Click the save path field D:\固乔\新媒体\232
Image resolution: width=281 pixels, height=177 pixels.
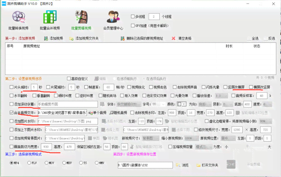pos(145,165)
